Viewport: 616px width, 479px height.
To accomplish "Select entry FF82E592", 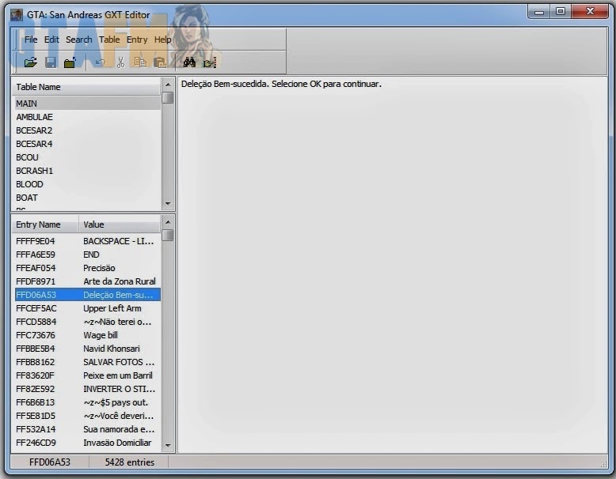I will tap(87, 389).
